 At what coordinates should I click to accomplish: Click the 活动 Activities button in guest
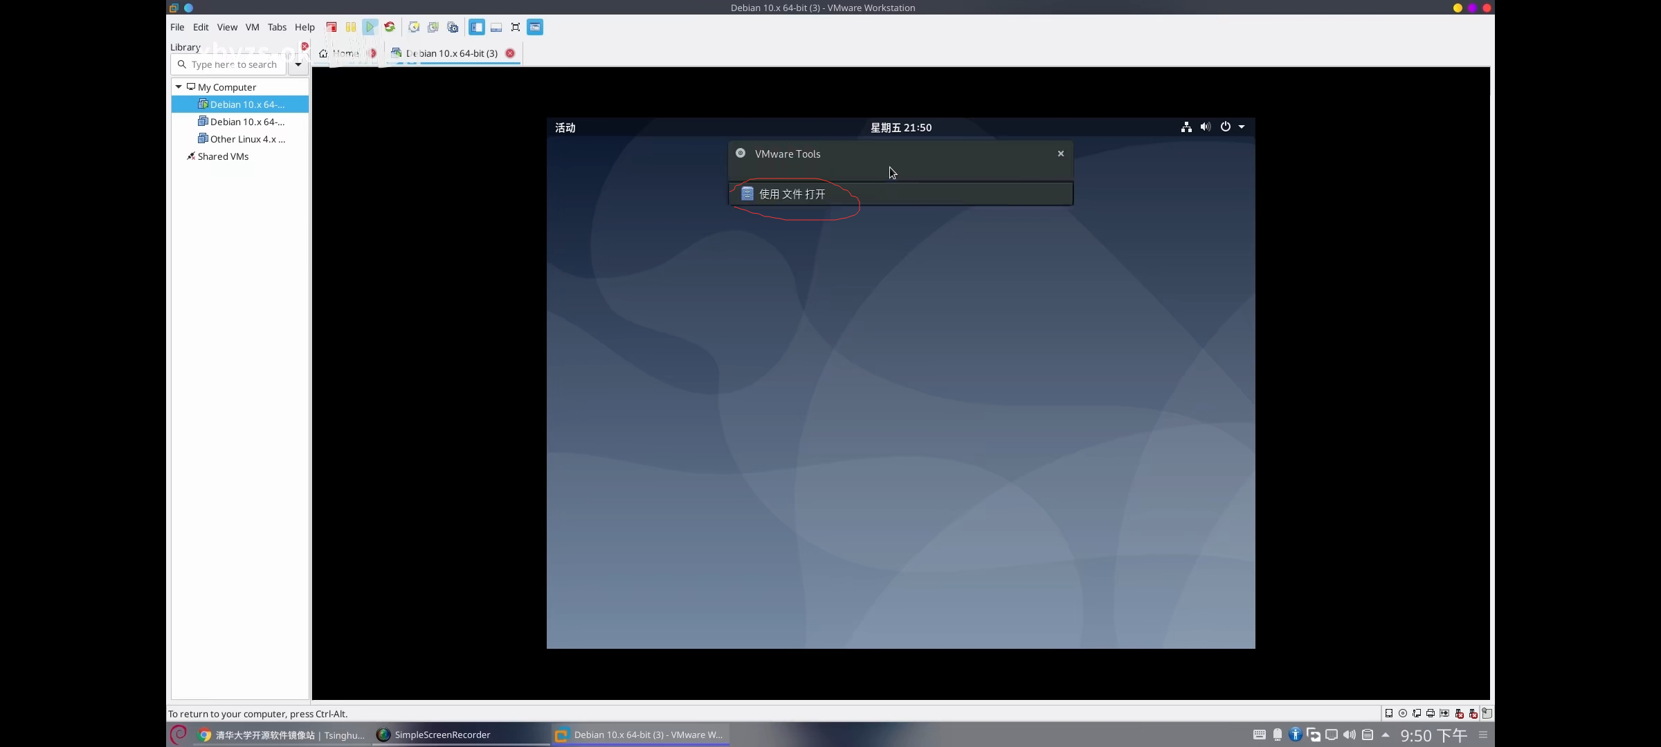565,127
